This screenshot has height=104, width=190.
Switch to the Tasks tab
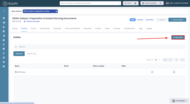[x=107, y=28]
